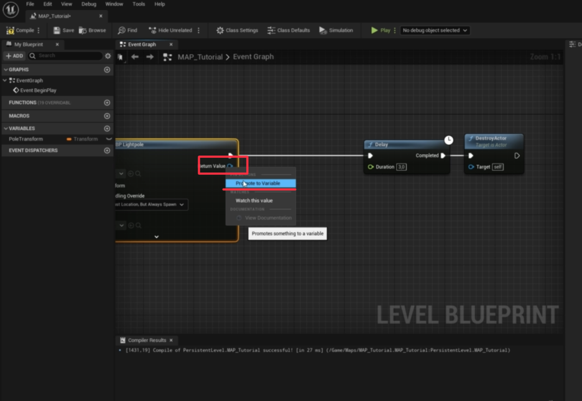Click Event Graph in the breadcrumb
Viewport: 582px width, 401px height.
click(253, 57)
